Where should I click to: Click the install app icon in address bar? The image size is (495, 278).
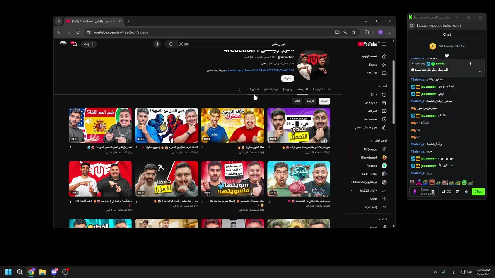click(x=337, y=32)
